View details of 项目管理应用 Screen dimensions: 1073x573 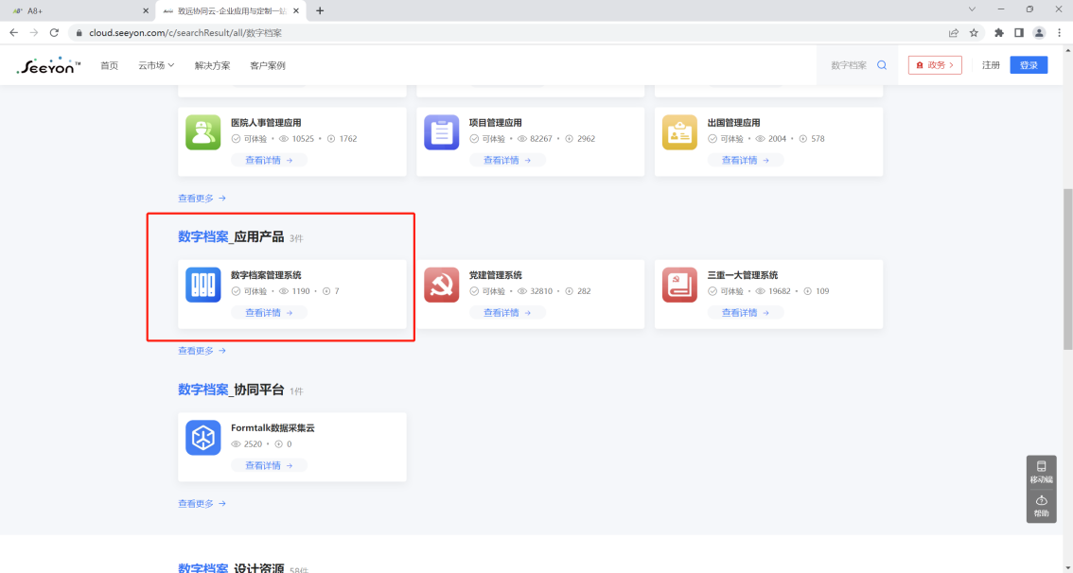[507, 160]
